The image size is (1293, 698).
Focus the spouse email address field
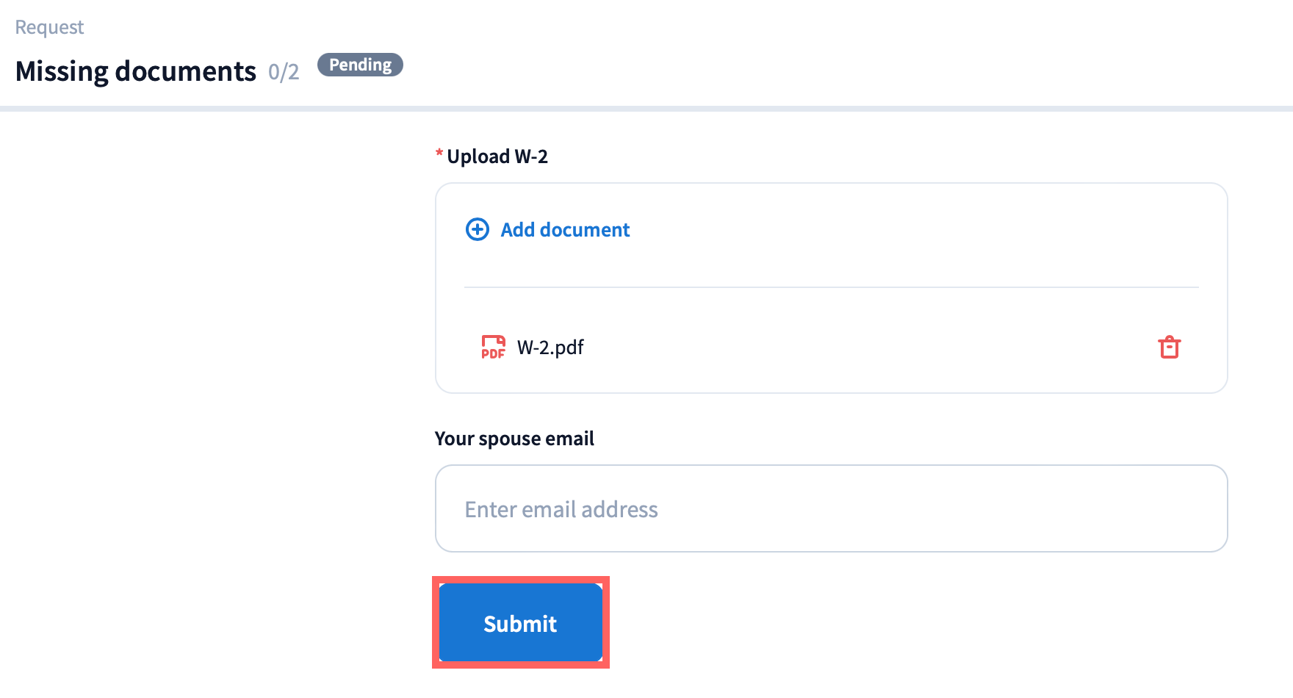point(831,508)
